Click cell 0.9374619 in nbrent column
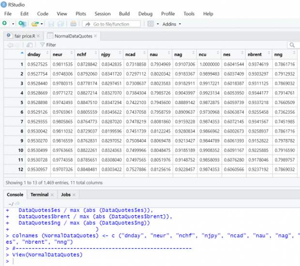Screen dimensions: 300x266 258,64
